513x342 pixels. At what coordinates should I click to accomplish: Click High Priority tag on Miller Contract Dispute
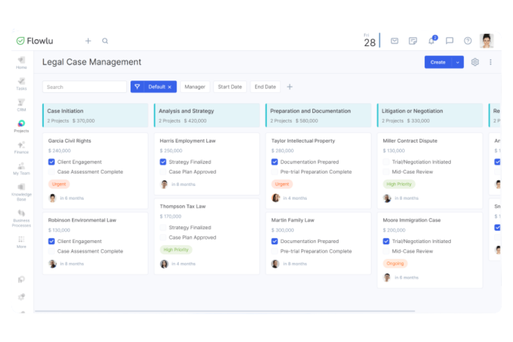(x=399, y=184)
